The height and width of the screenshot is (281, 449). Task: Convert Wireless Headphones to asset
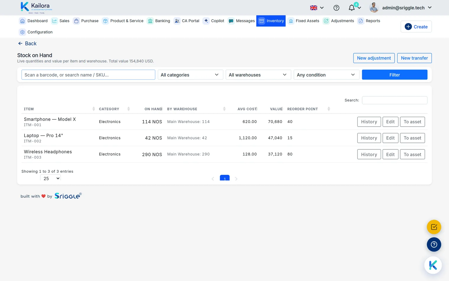click(x=412, y=154)
